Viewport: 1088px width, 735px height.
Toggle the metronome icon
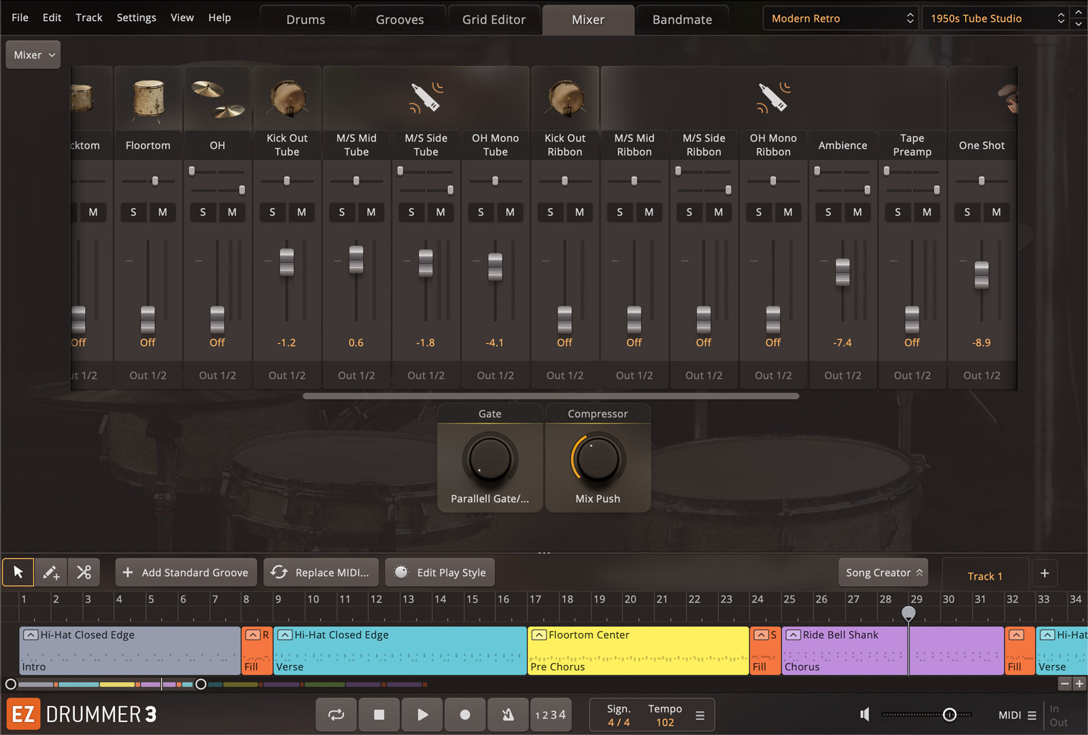pyautogui.click(x=508, y=715)
